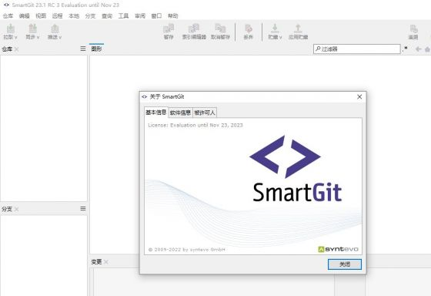Click the SmartGit icon in the main title bar
Image resolution: width=431 pixels, height=296 pixels.
[x=6, y=5]
